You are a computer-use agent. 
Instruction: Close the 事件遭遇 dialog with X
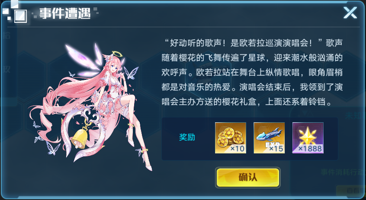click(350, 13)
